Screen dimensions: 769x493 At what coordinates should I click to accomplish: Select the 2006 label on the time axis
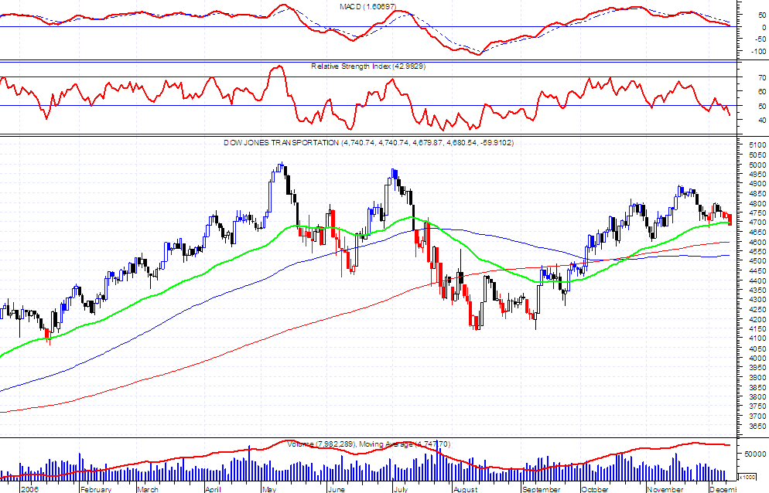[x=29, y=489]
